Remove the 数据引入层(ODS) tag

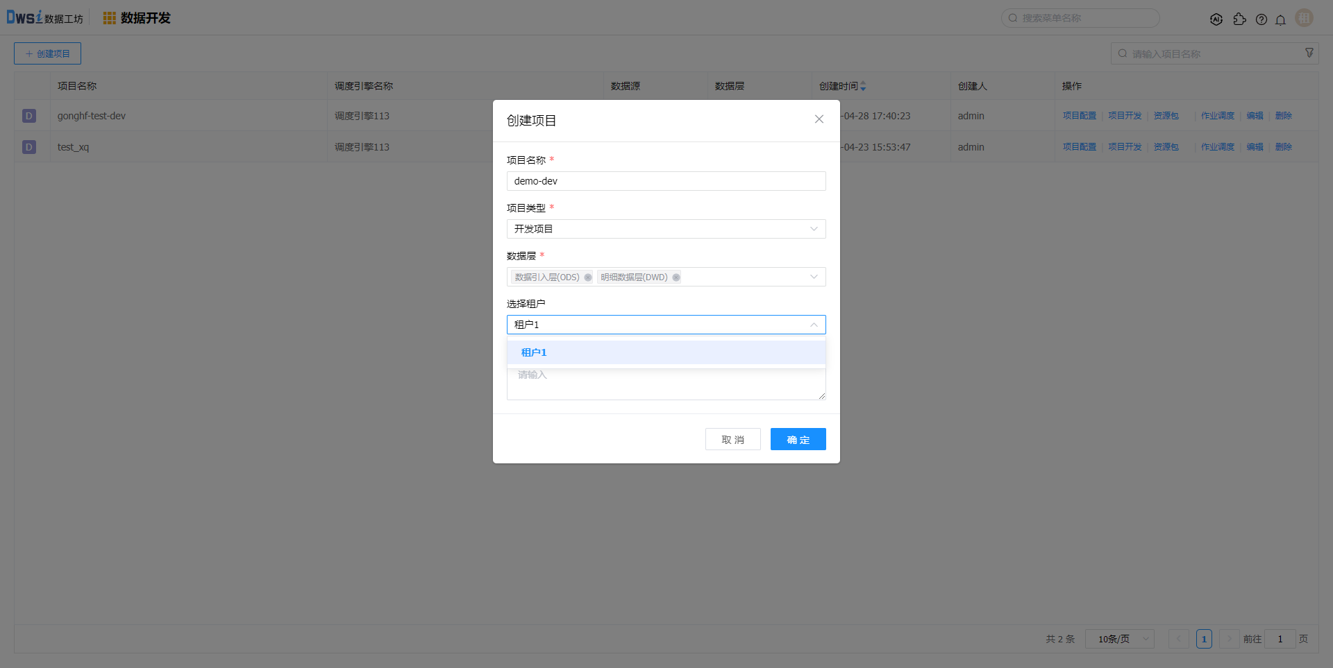[588, 277]
